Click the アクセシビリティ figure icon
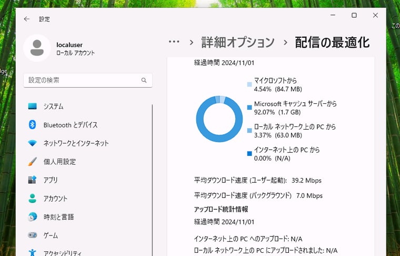Image resolution: width=400 pixels, height=256 pixels. [x=33, y=253]
